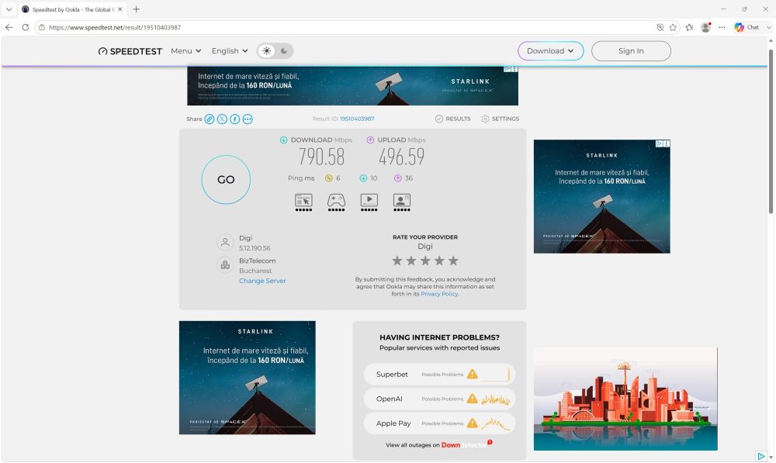Rate Digi five stars
Image resolution: width=776 pixels, height=463 pixels.
(453, 261)
